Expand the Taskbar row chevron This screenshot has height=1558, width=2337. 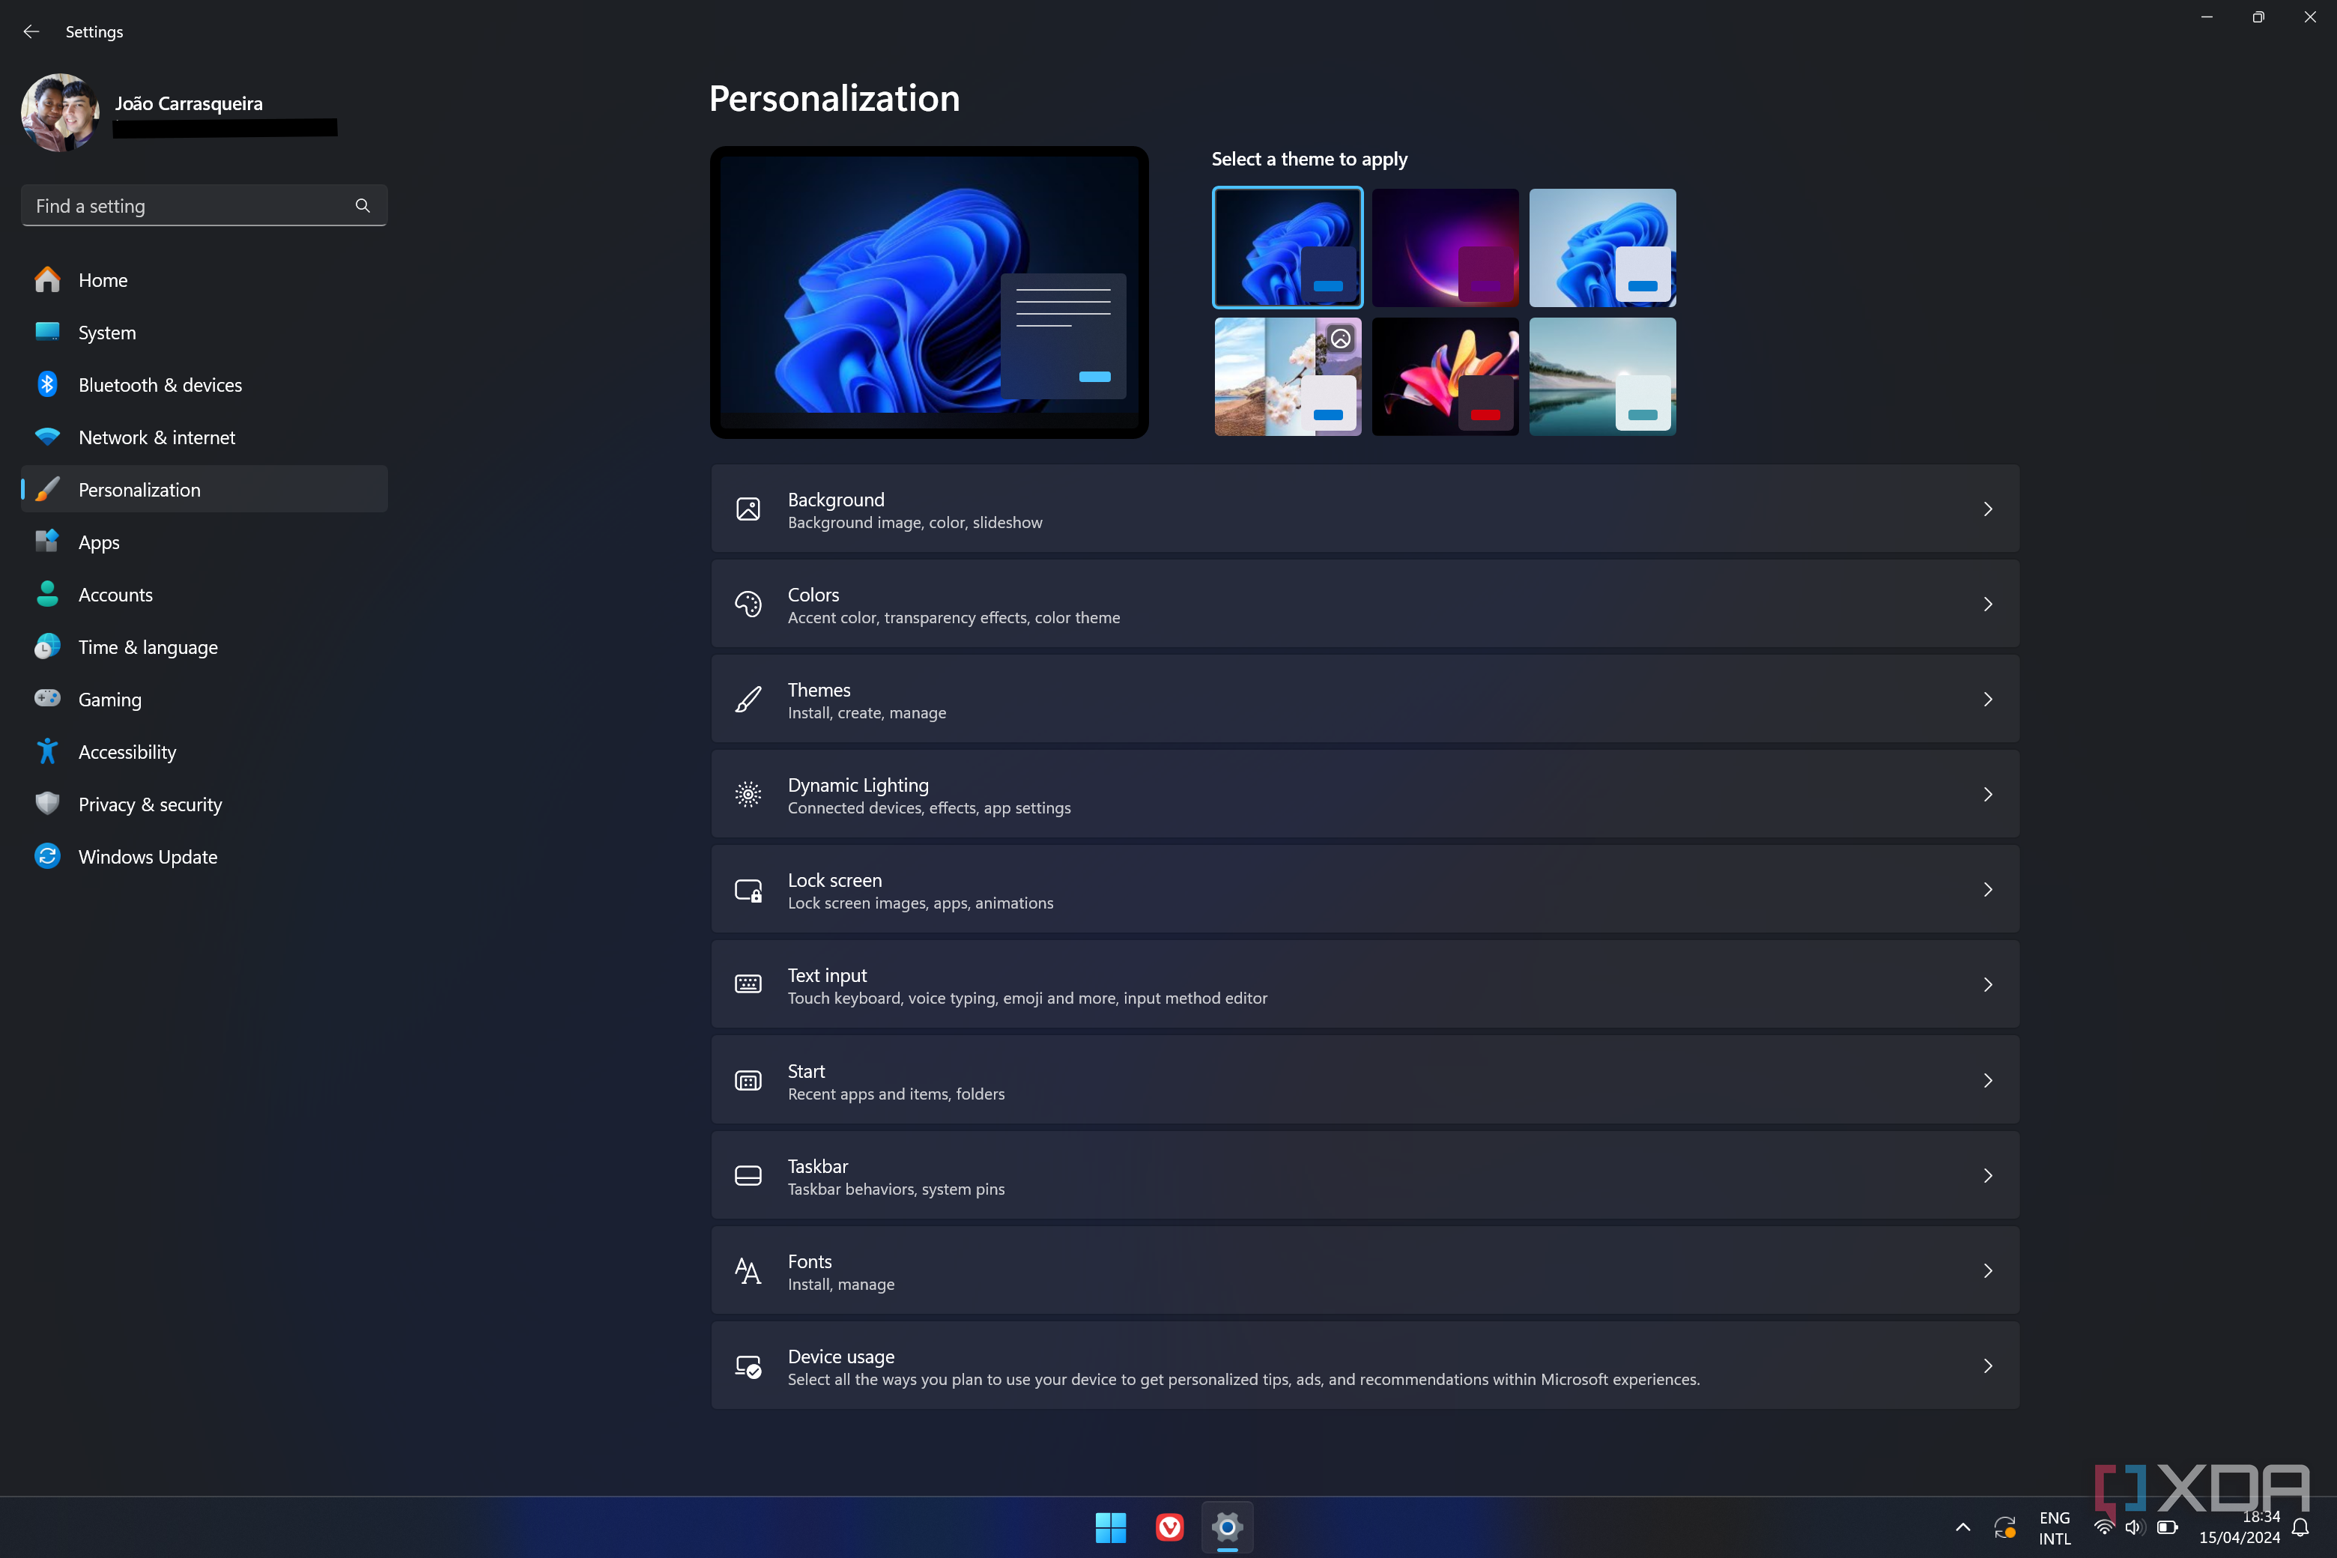coord(1988,1175)
